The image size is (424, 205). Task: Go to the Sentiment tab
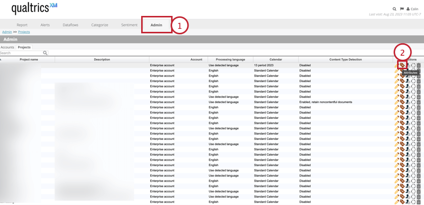[129, 25]
